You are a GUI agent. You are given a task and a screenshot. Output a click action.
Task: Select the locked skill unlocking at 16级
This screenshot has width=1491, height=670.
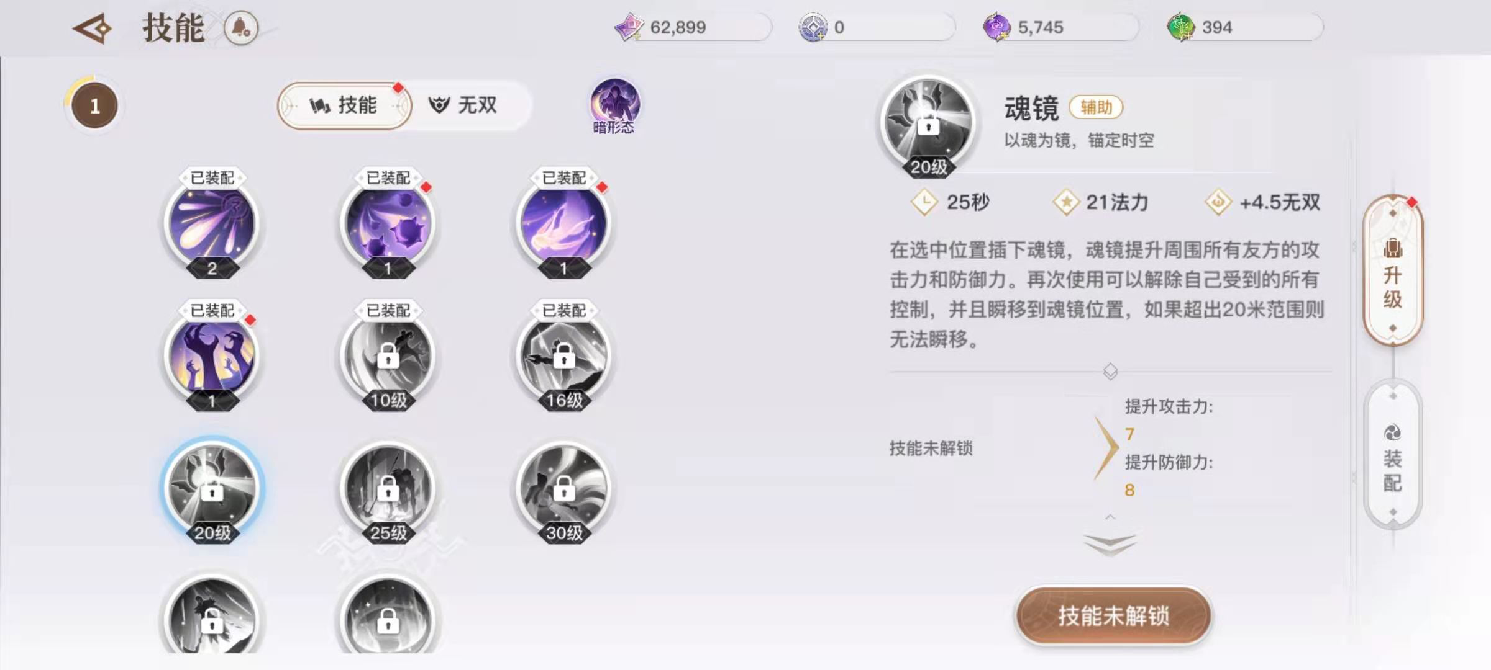click(564, 357)
